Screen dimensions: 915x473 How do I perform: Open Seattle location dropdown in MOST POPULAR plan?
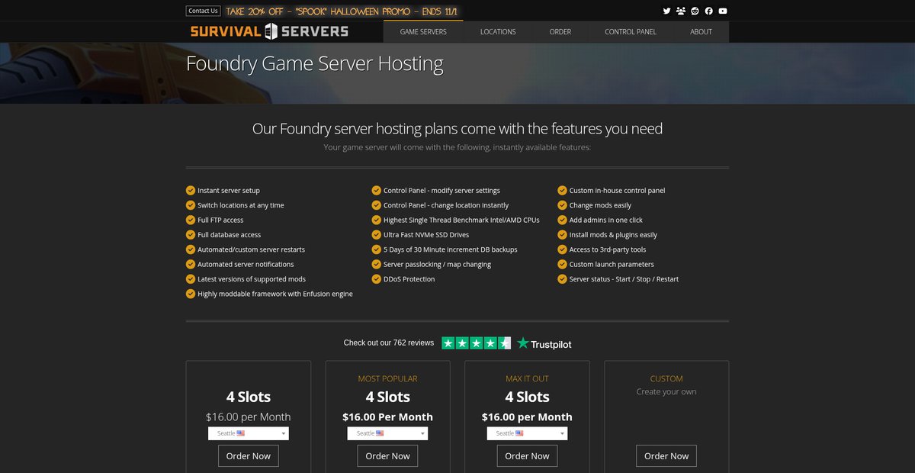tap(387, 433)
